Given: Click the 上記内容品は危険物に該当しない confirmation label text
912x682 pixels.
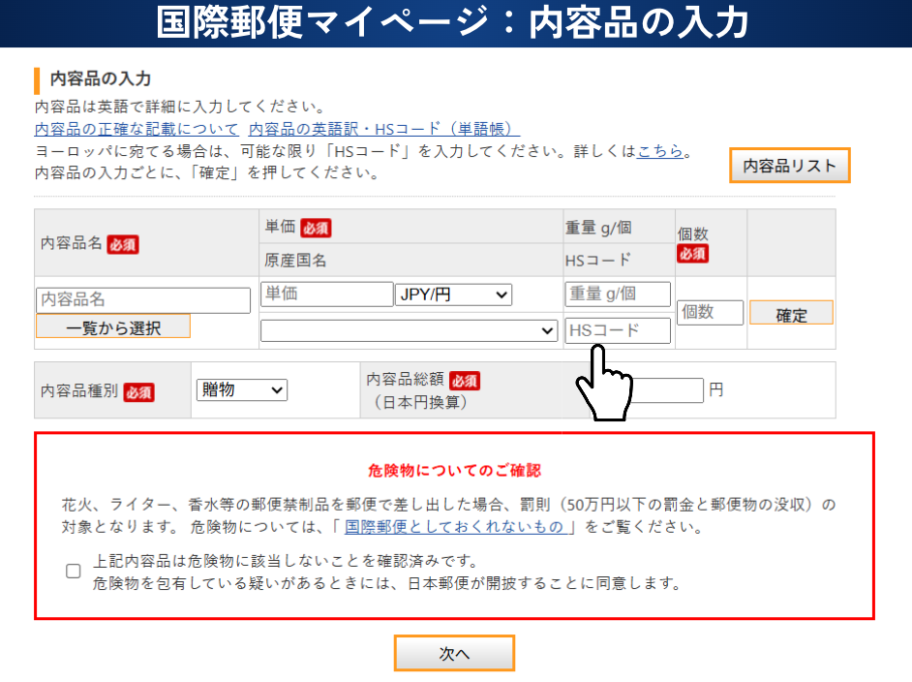Looking at the screenshot, I should pyautogui.click(x=287, y=562).
